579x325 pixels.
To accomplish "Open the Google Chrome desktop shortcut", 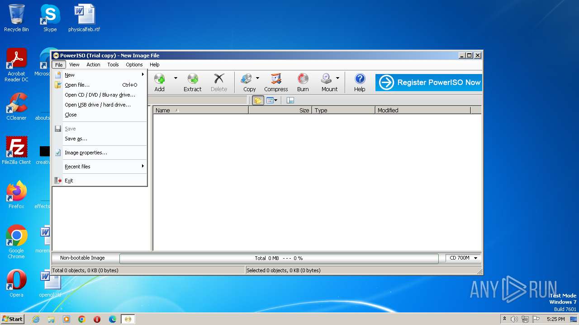I will click(16, 241).
